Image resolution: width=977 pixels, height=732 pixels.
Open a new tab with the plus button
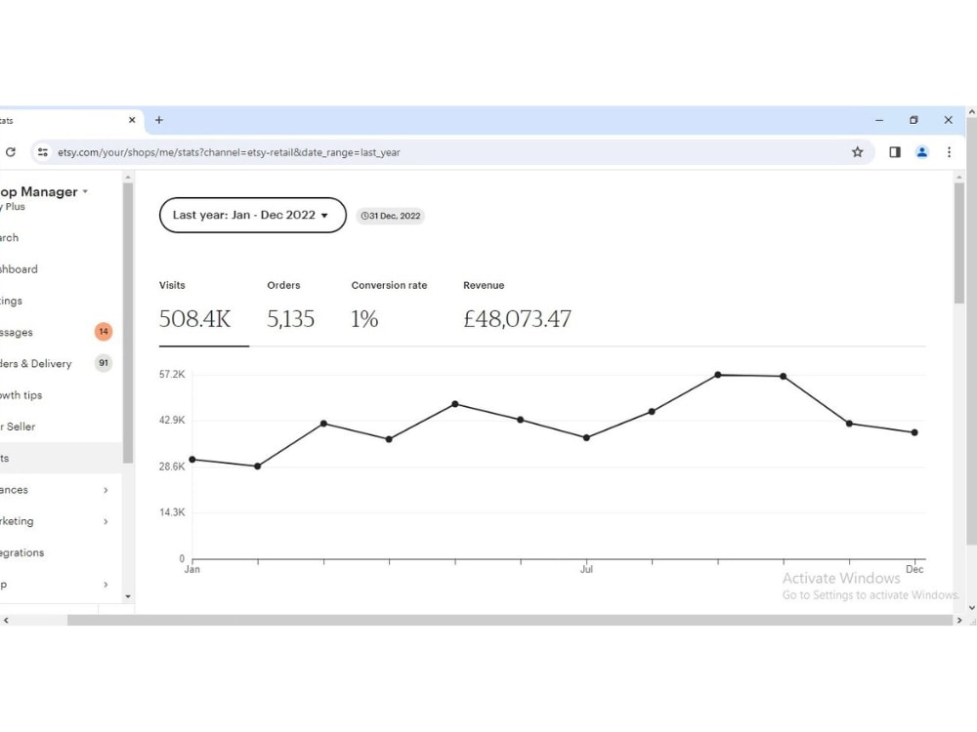click(159, 120)
